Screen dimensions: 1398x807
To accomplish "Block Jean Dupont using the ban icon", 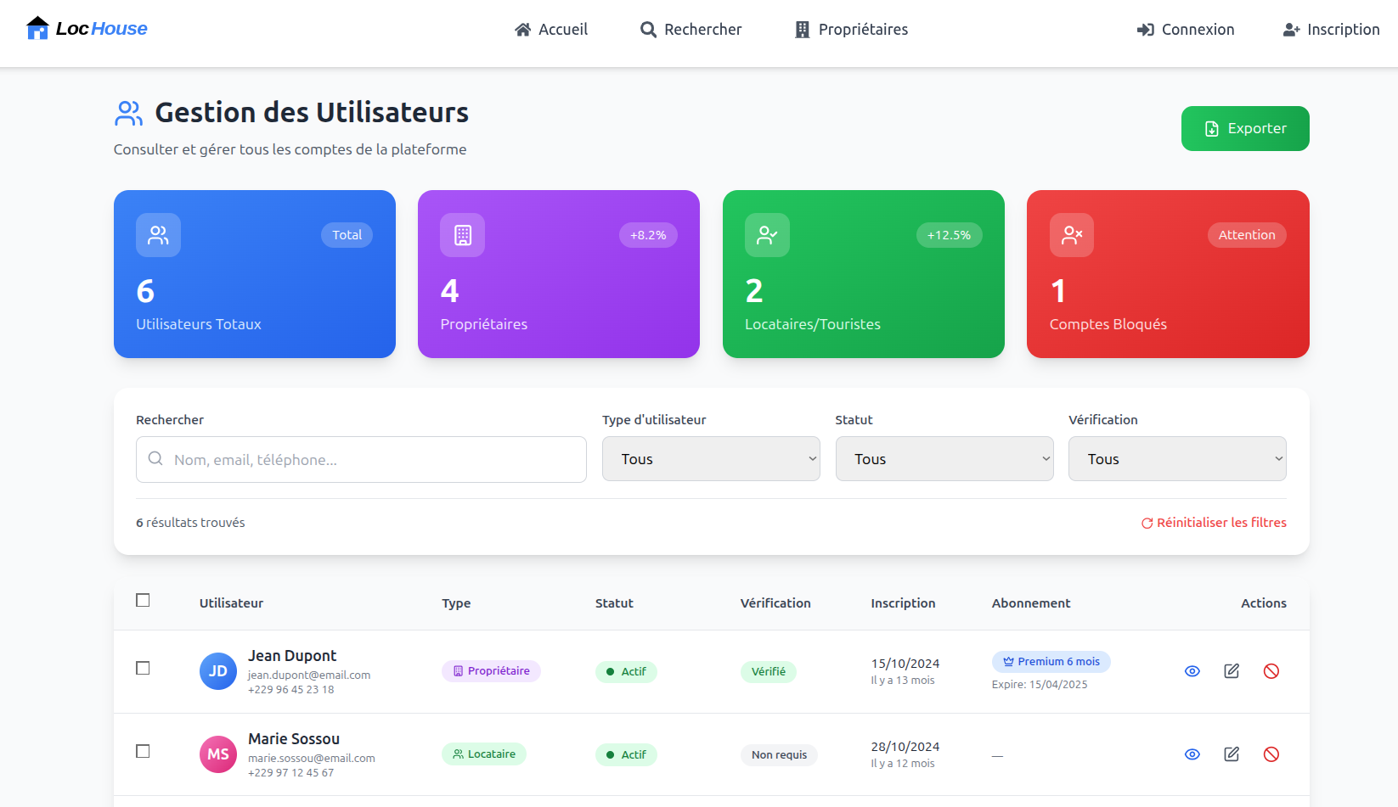I will (x=1271, y=671).
